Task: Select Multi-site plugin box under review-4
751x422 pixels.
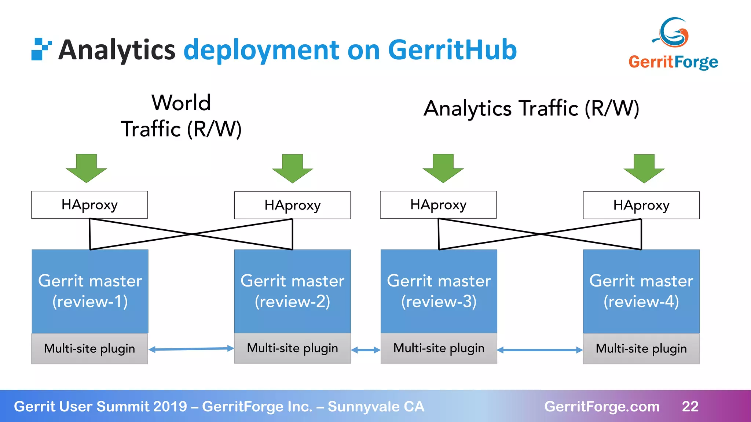Action: pos(641,348)
